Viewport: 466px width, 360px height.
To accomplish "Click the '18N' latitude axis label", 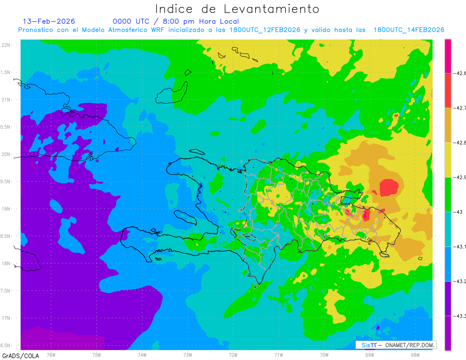I will [x=5, y=264].
